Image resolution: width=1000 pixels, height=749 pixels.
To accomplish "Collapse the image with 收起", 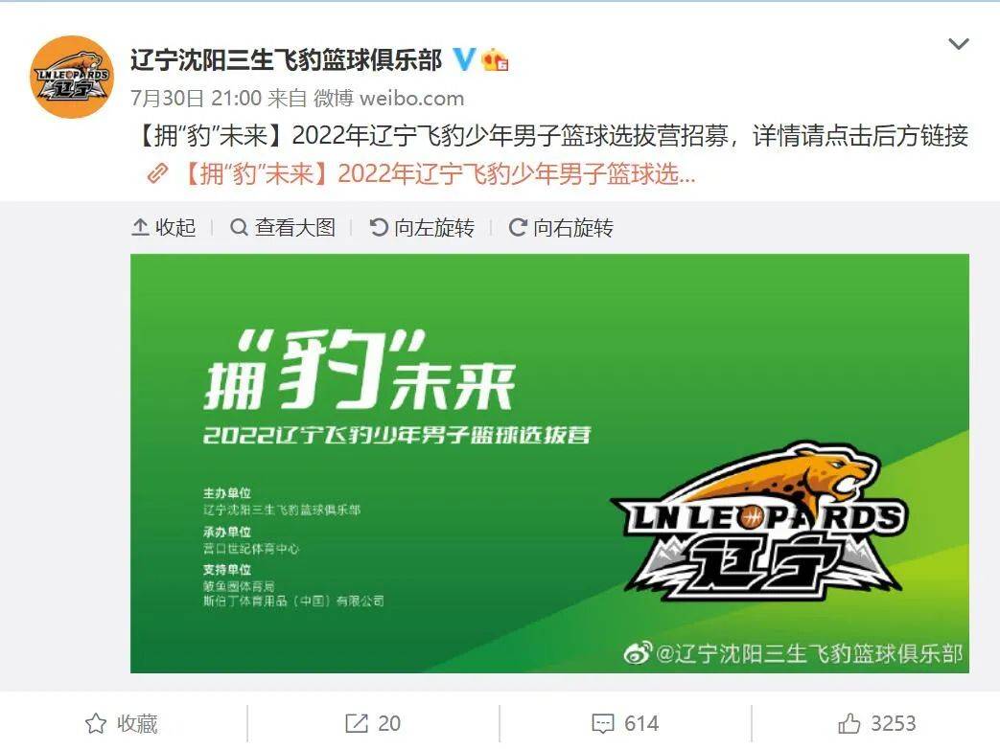I will pyautogui.click(x=163, y=227).
